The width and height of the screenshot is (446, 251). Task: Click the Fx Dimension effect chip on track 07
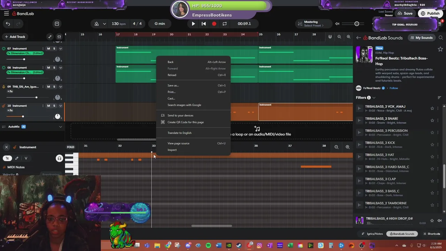pos(25,53)
